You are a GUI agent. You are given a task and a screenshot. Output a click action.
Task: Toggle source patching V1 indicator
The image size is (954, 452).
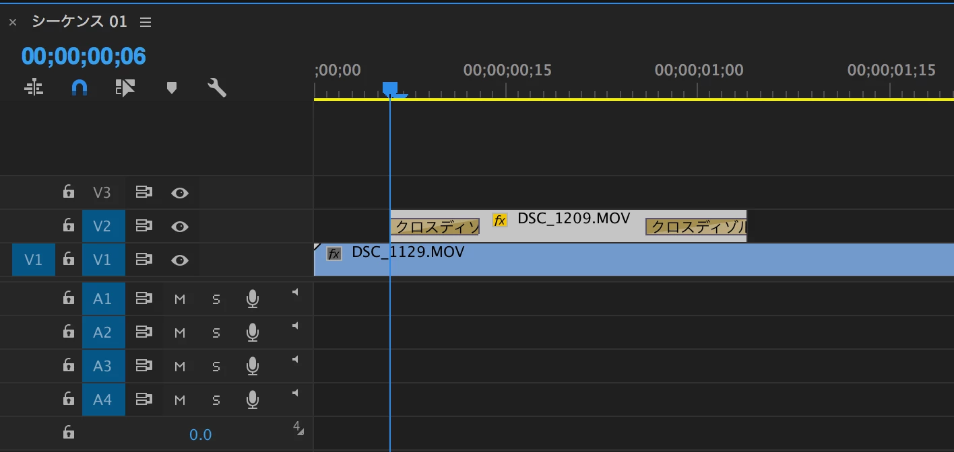(x=34, y=260)
